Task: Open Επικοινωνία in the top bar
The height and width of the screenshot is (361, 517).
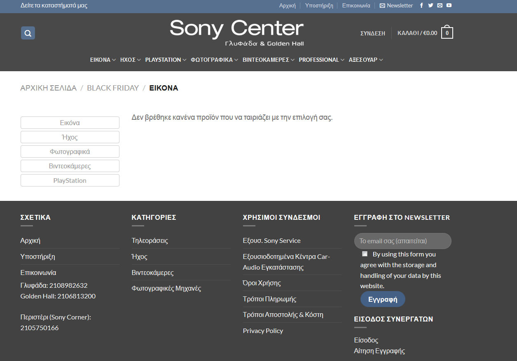Action: pos(356,5)
